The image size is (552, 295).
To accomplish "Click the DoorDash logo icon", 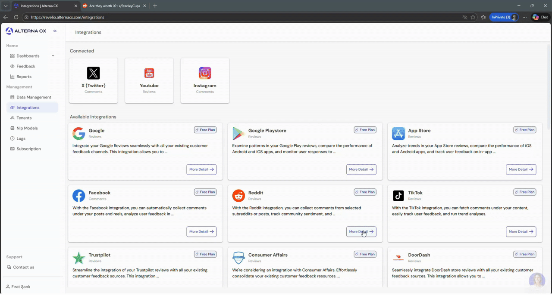I will tap(398, 258).
